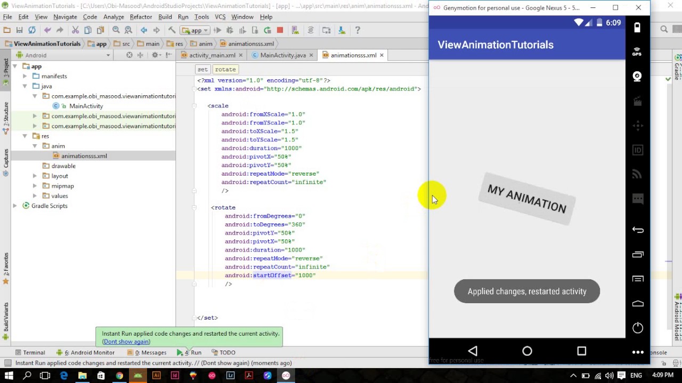682x383 pixels.
Task: Open the VCS menu
Action: [220, 17]
